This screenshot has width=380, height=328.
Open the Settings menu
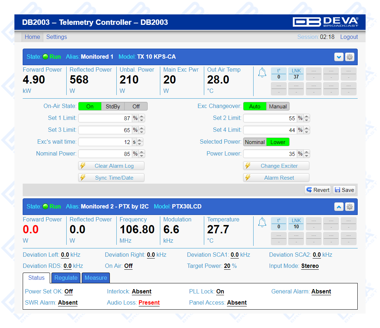point(57,37)
